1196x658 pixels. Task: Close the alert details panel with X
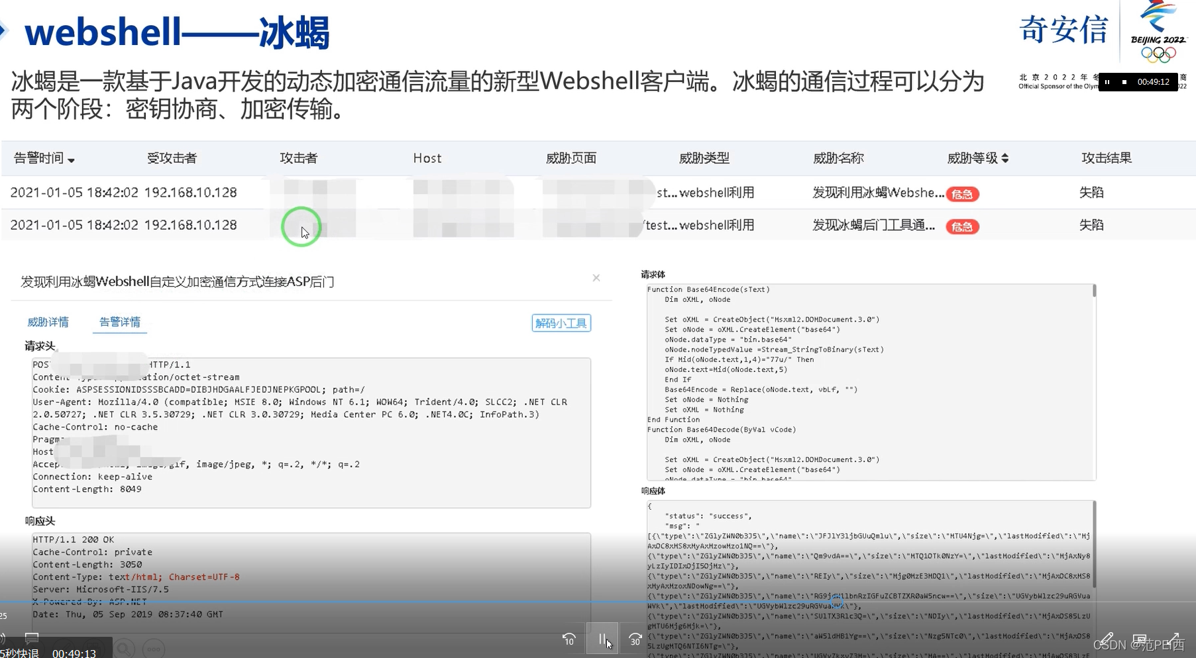[x=596, y=278]
